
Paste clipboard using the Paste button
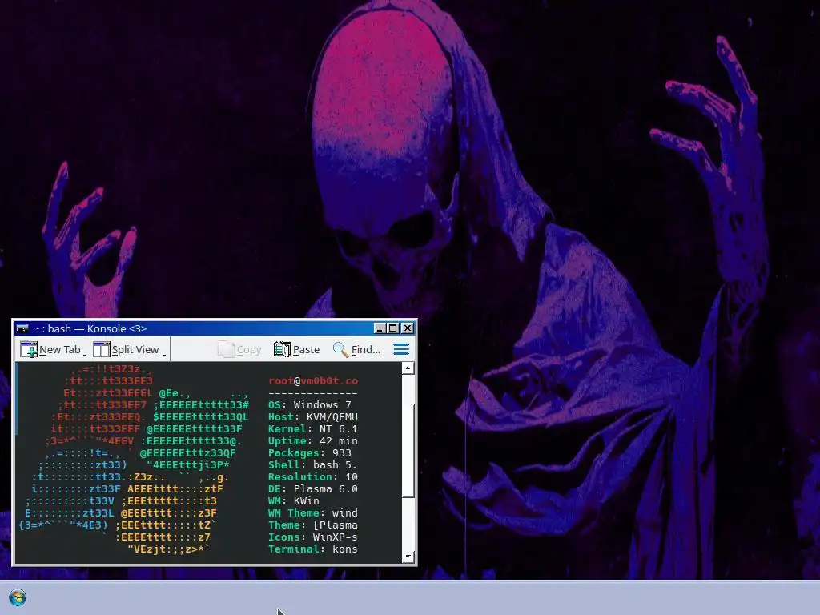[x=296, y=349]
